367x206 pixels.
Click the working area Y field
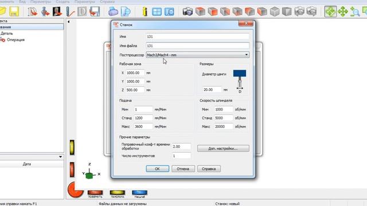pyautogui.click(x=135, y=81)
